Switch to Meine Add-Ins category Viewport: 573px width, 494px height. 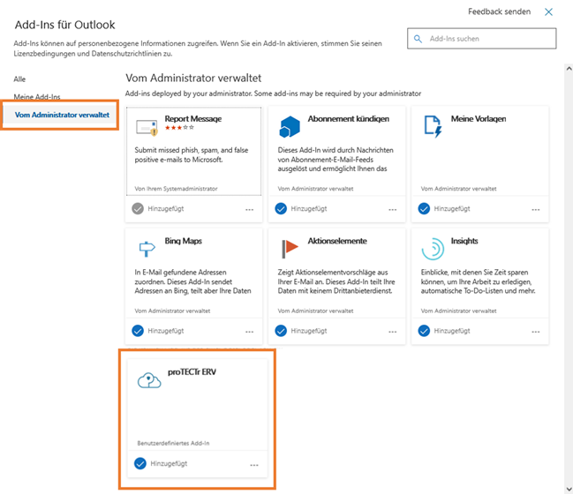[36, 97]
